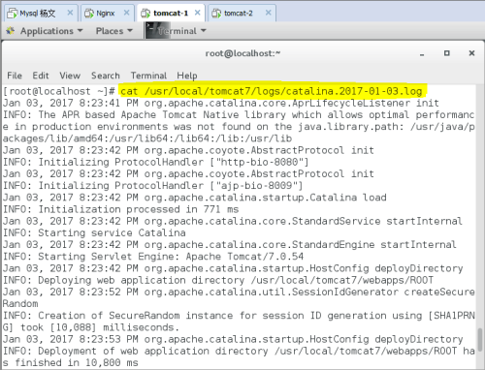The width and height of the screenshot is (485, 370).
Task: Click the 'Deploying web application directory' line
Action: pyautogui.click(x=218, y=280)
